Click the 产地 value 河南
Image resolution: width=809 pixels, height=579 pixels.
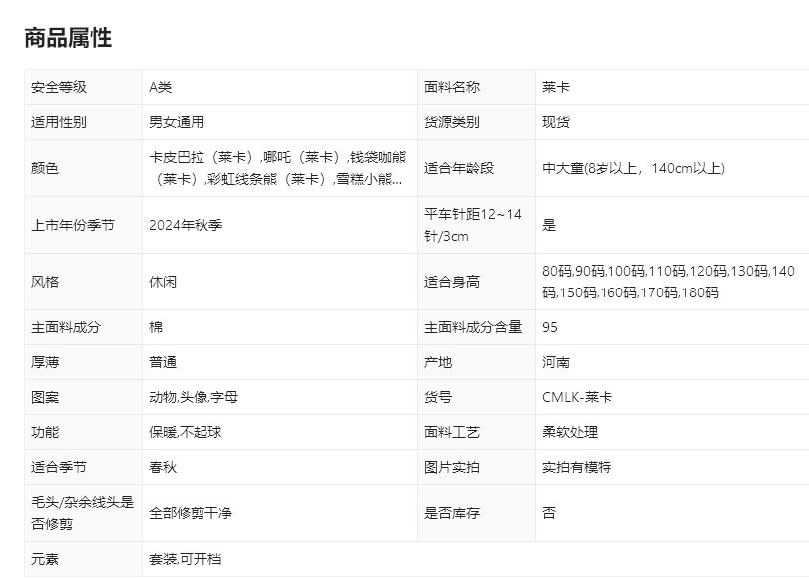click(x=556, y=362)
